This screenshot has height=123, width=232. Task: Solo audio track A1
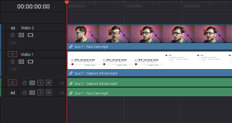40,83
